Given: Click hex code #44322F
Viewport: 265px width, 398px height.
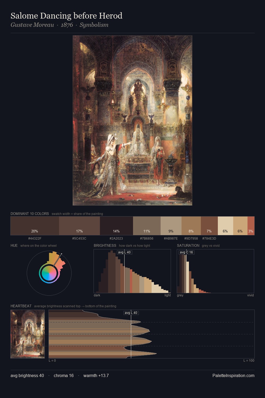Looking at the screenshot, I should coord(35,239).
